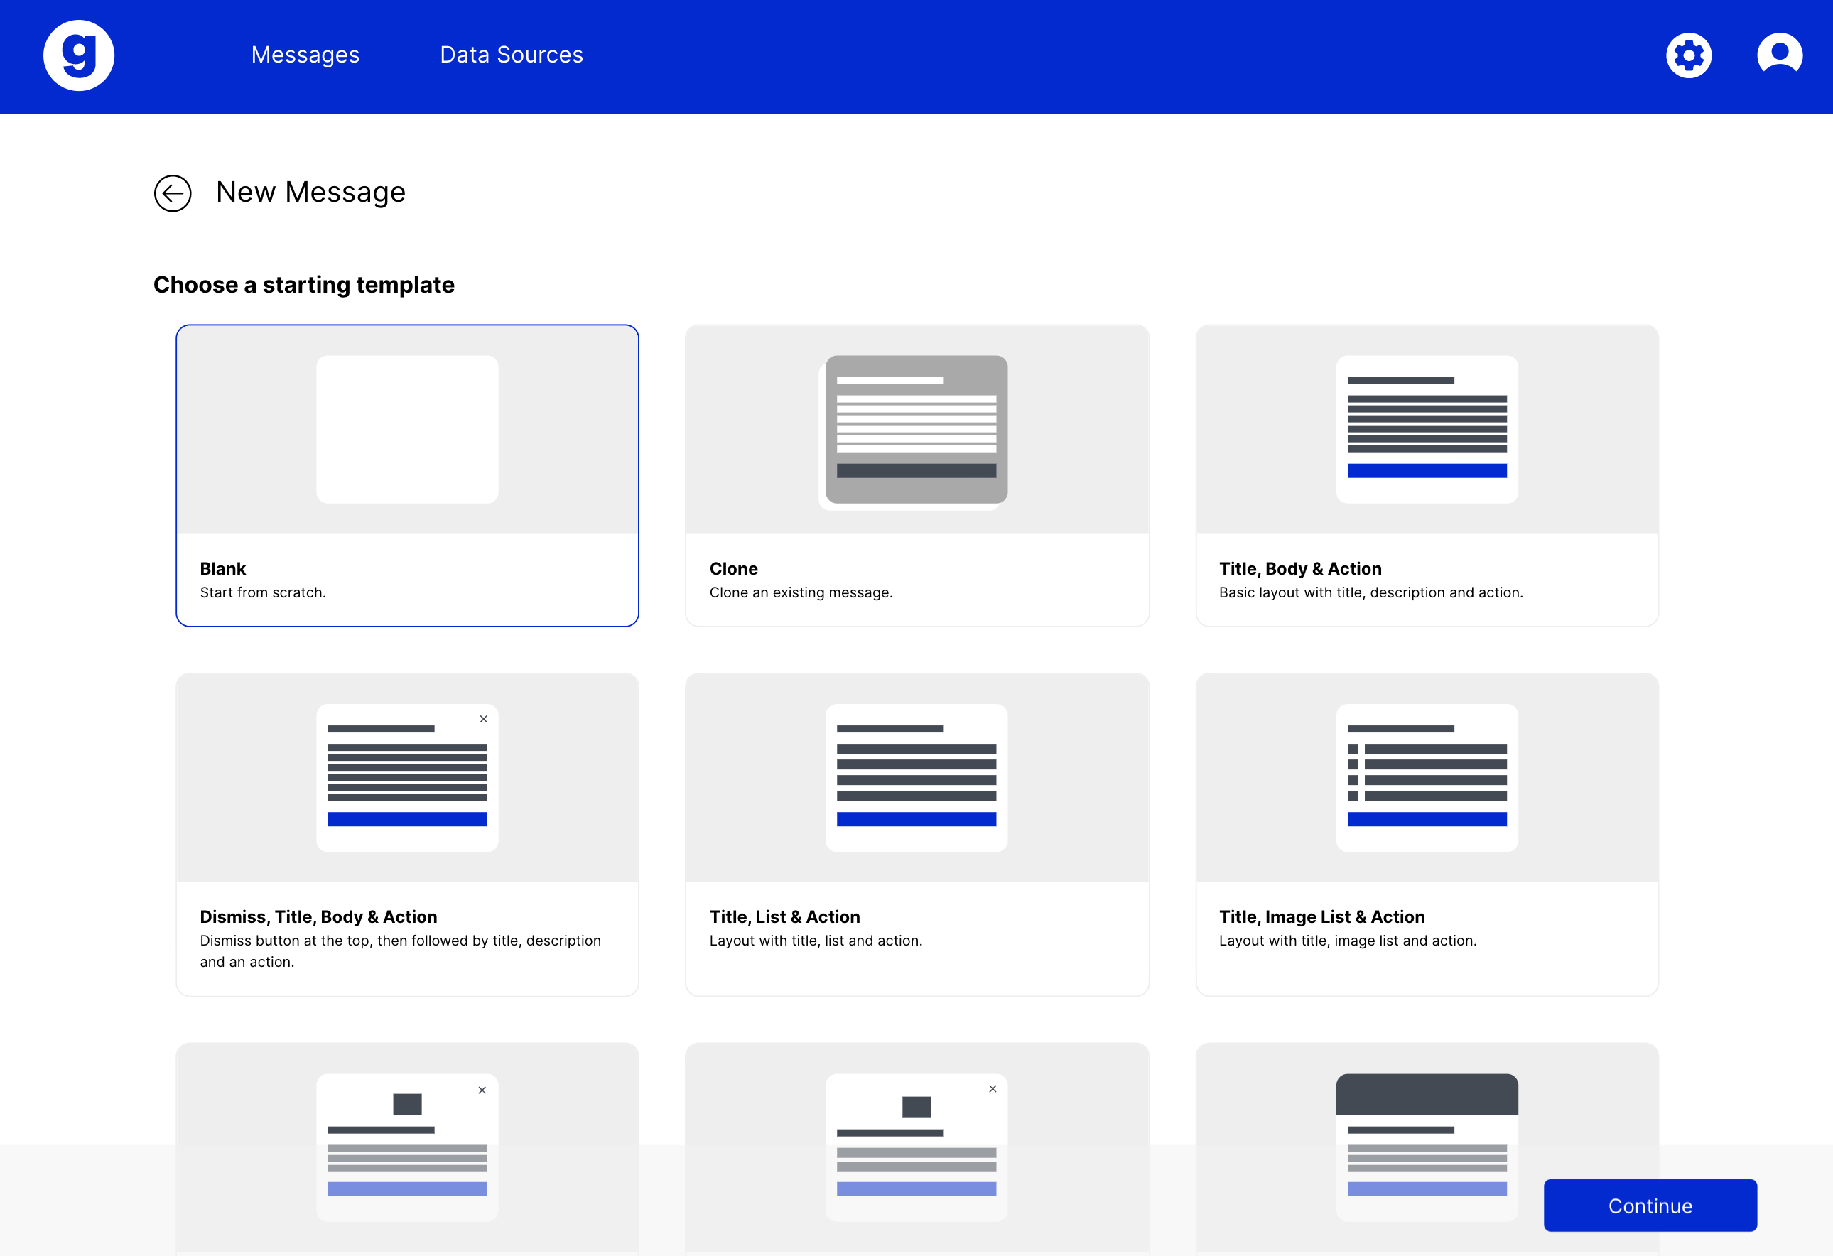Choose Title, Body & Action template icon
This screenshot has width=1833, height=1256.
pyautogui.click(x=1427, y=429)
